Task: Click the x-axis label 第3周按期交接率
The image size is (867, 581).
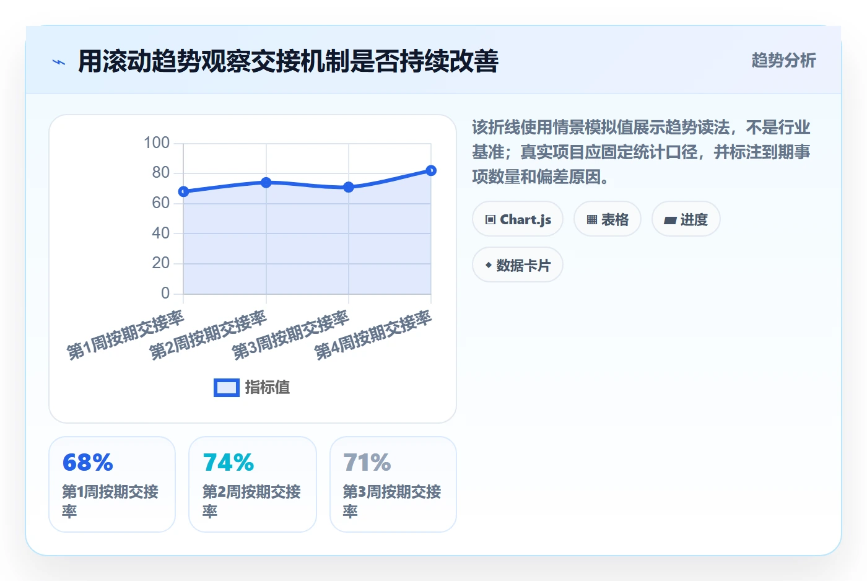Action: [290, 334]
